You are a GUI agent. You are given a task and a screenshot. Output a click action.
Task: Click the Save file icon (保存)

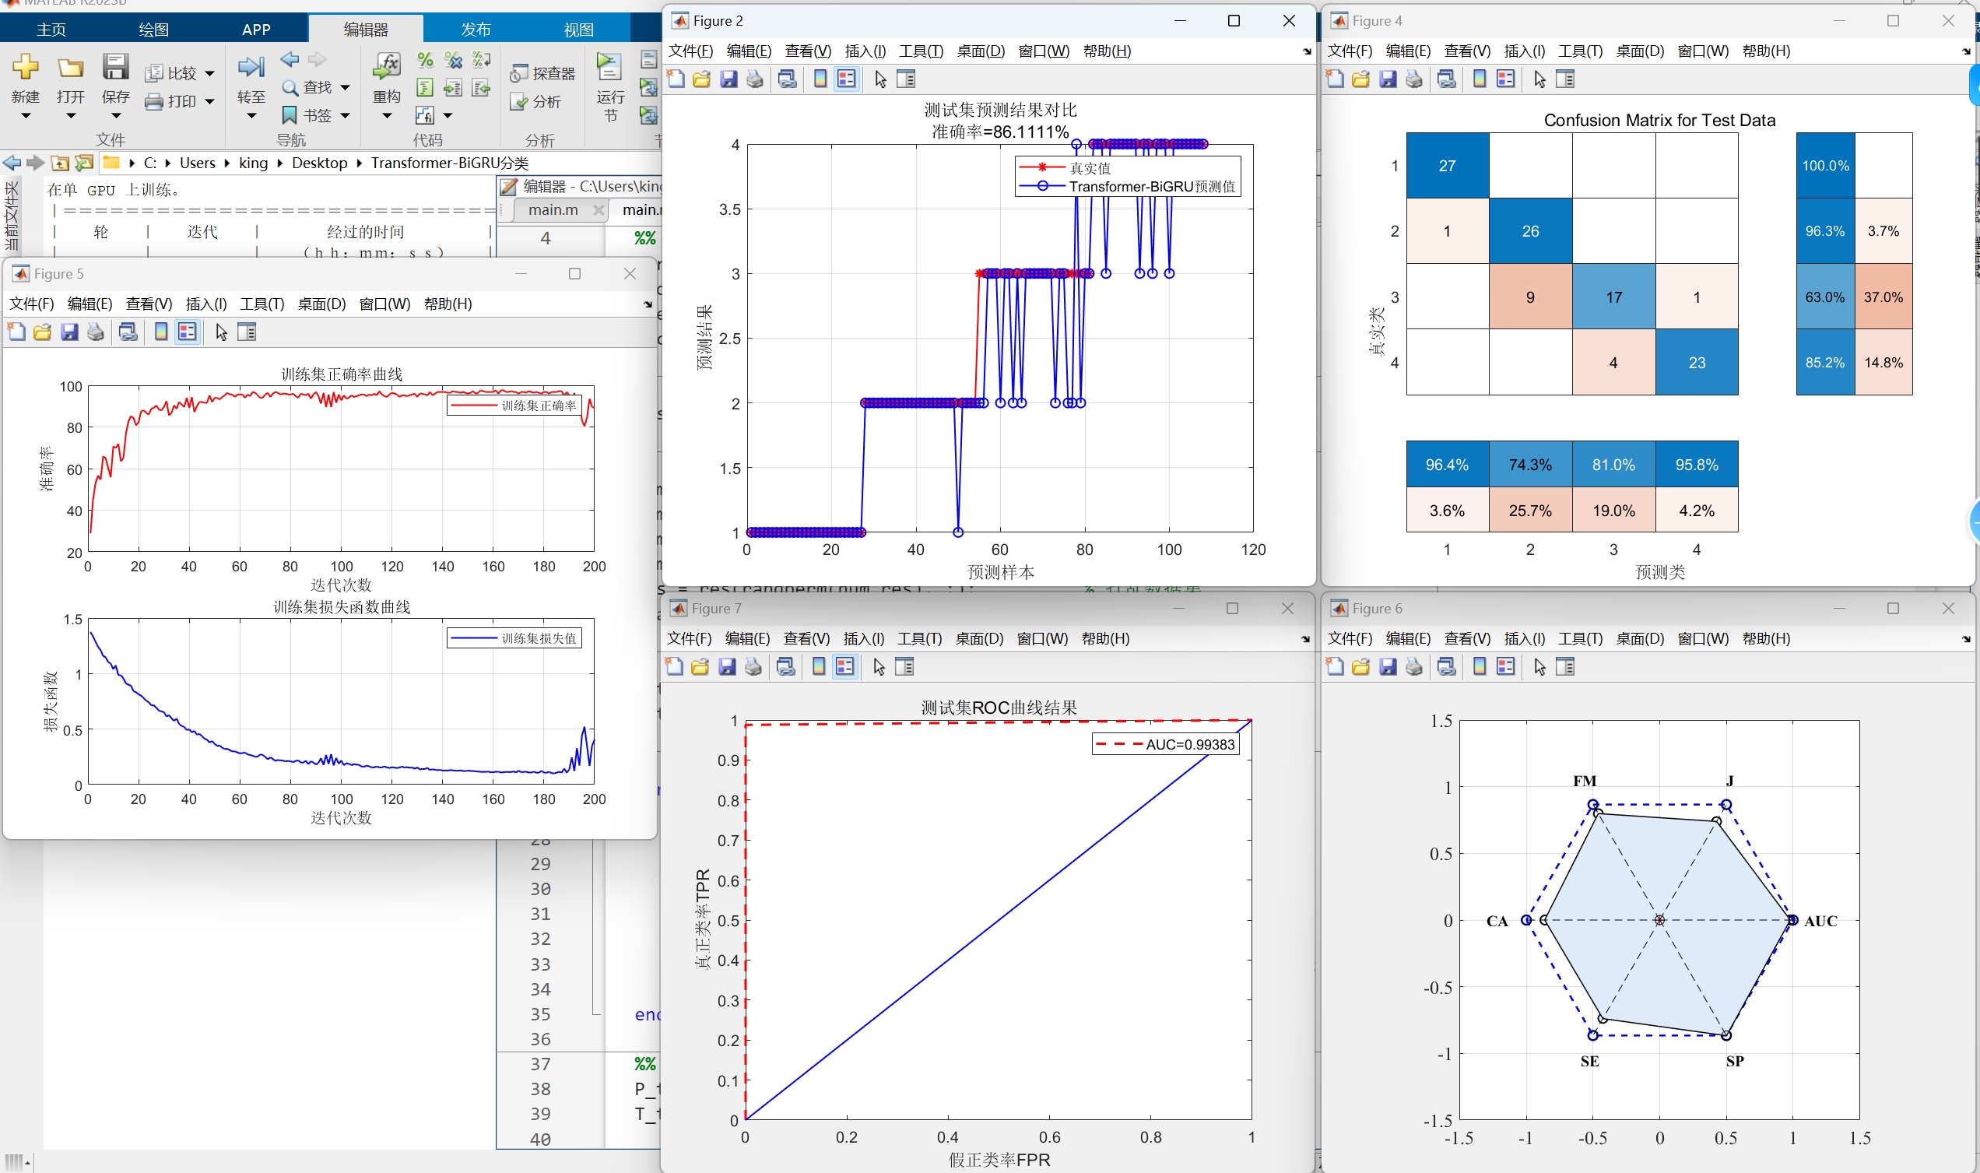(x=115, y=68)
